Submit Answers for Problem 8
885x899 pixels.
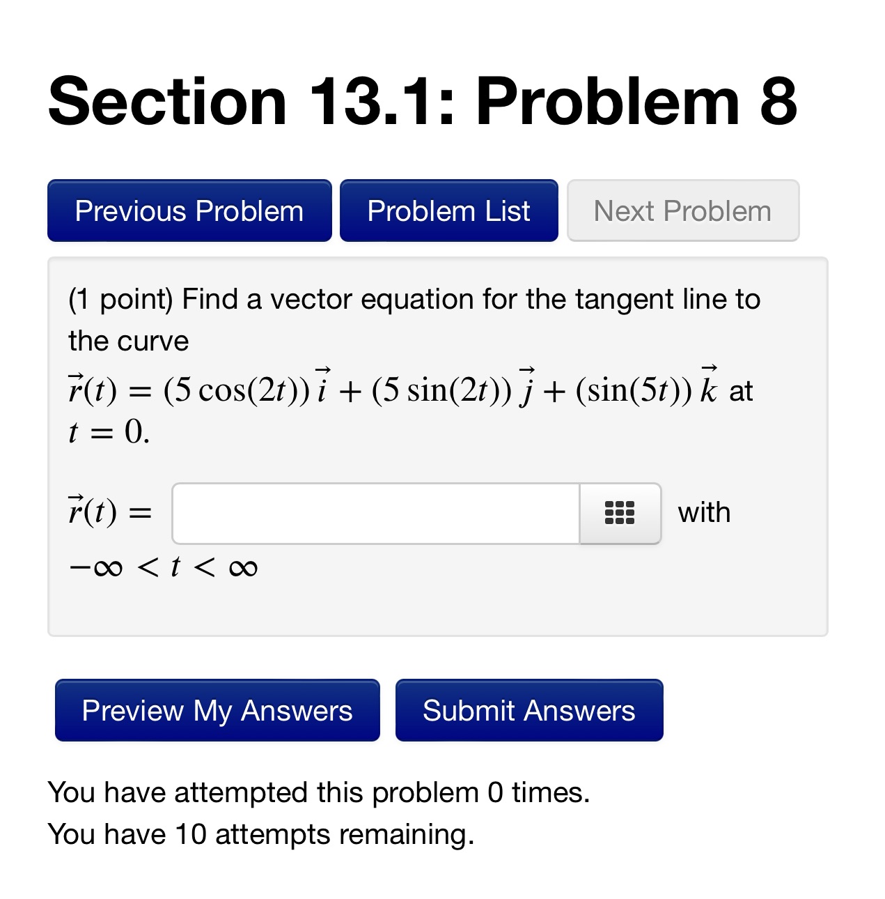528,710
